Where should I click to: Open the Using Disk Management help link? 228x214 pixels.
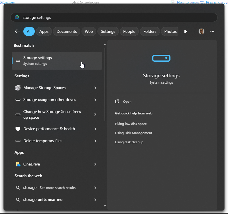tap(133, 133)
